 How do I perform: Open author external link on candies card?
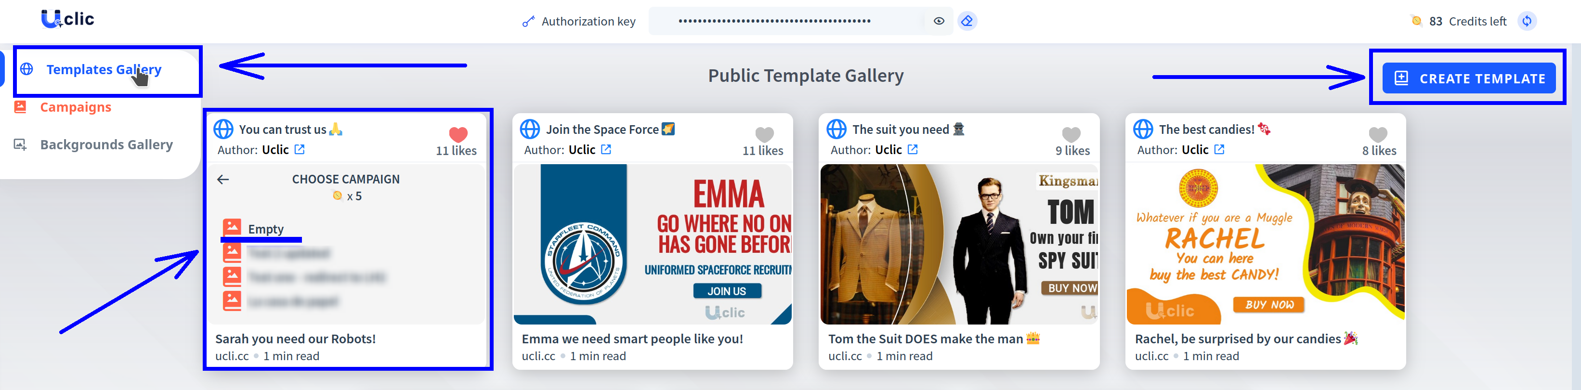1219,150
